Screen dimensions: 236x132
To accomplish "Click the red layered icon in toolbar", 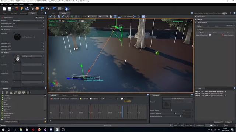I will coord(17,8).
